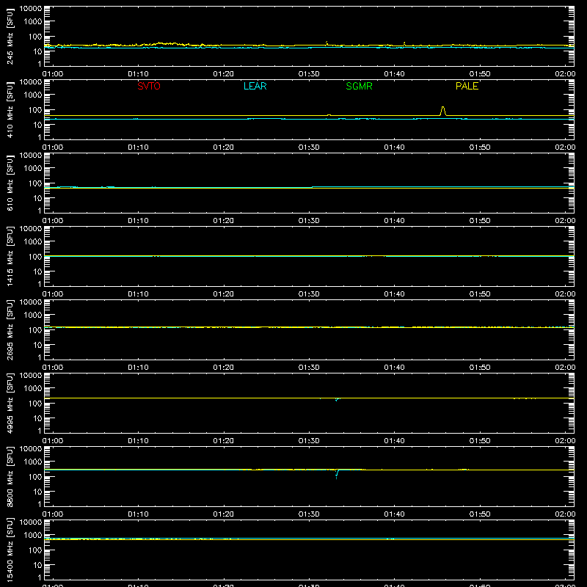The height and width of the screenshot is (587, 587).
Task: Click the 8800 MHz [SFU] axis label
Action: (x=10, y=476)
